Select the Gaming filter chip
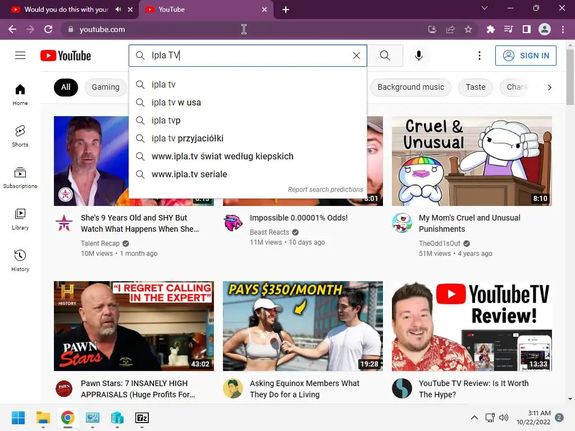This screenshot has width=575, height=431. 106,87
